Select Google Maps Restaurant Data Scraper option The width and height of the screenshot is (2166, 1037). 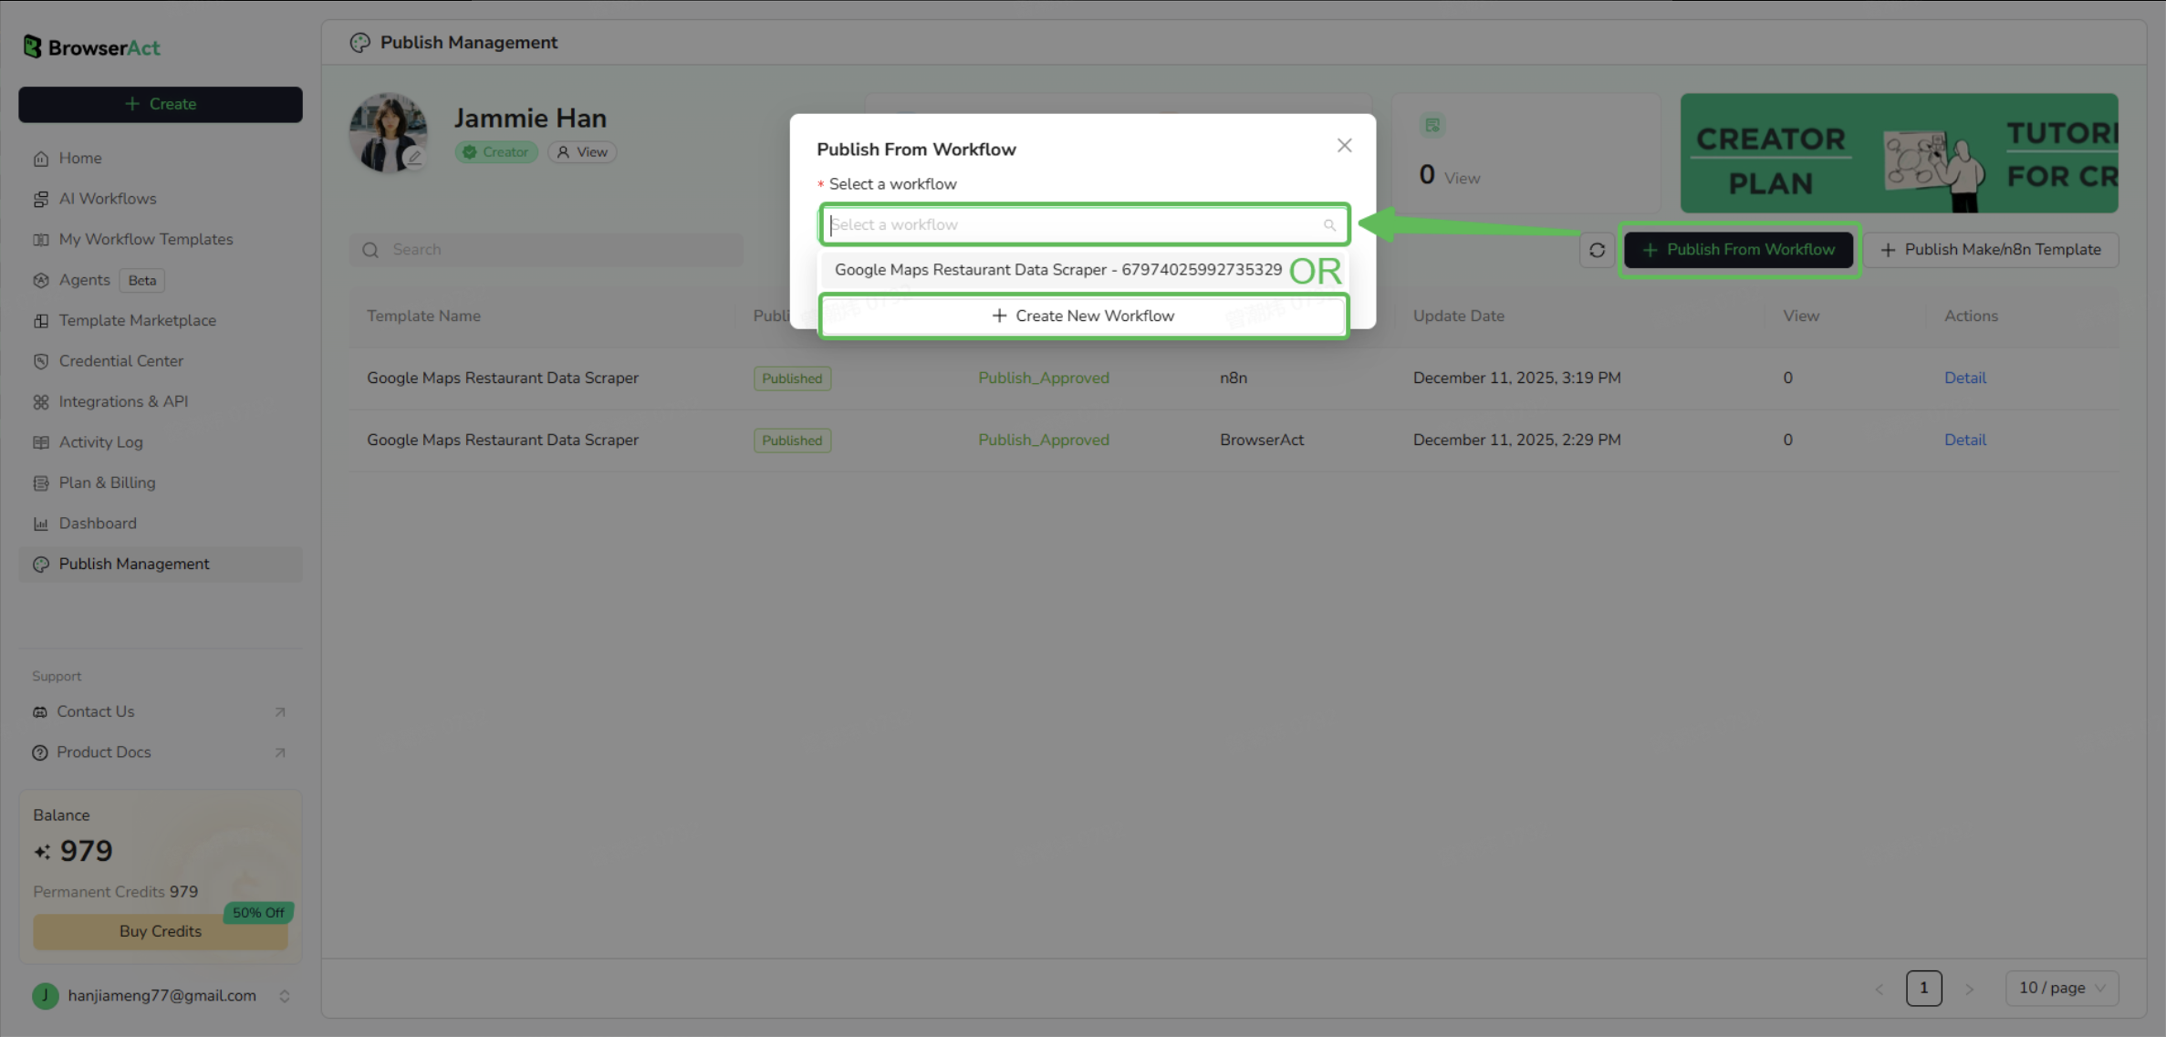pyautogui.click(x=1057, y=270)
